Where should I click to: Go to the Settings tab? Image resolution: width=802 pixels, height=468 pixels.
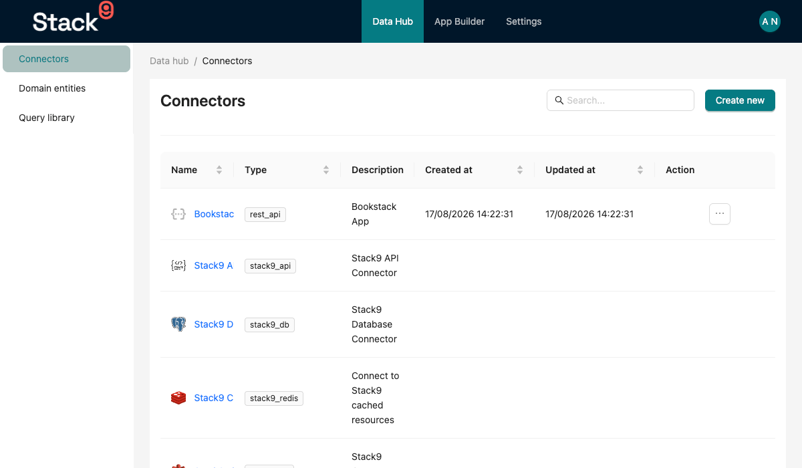524,21
